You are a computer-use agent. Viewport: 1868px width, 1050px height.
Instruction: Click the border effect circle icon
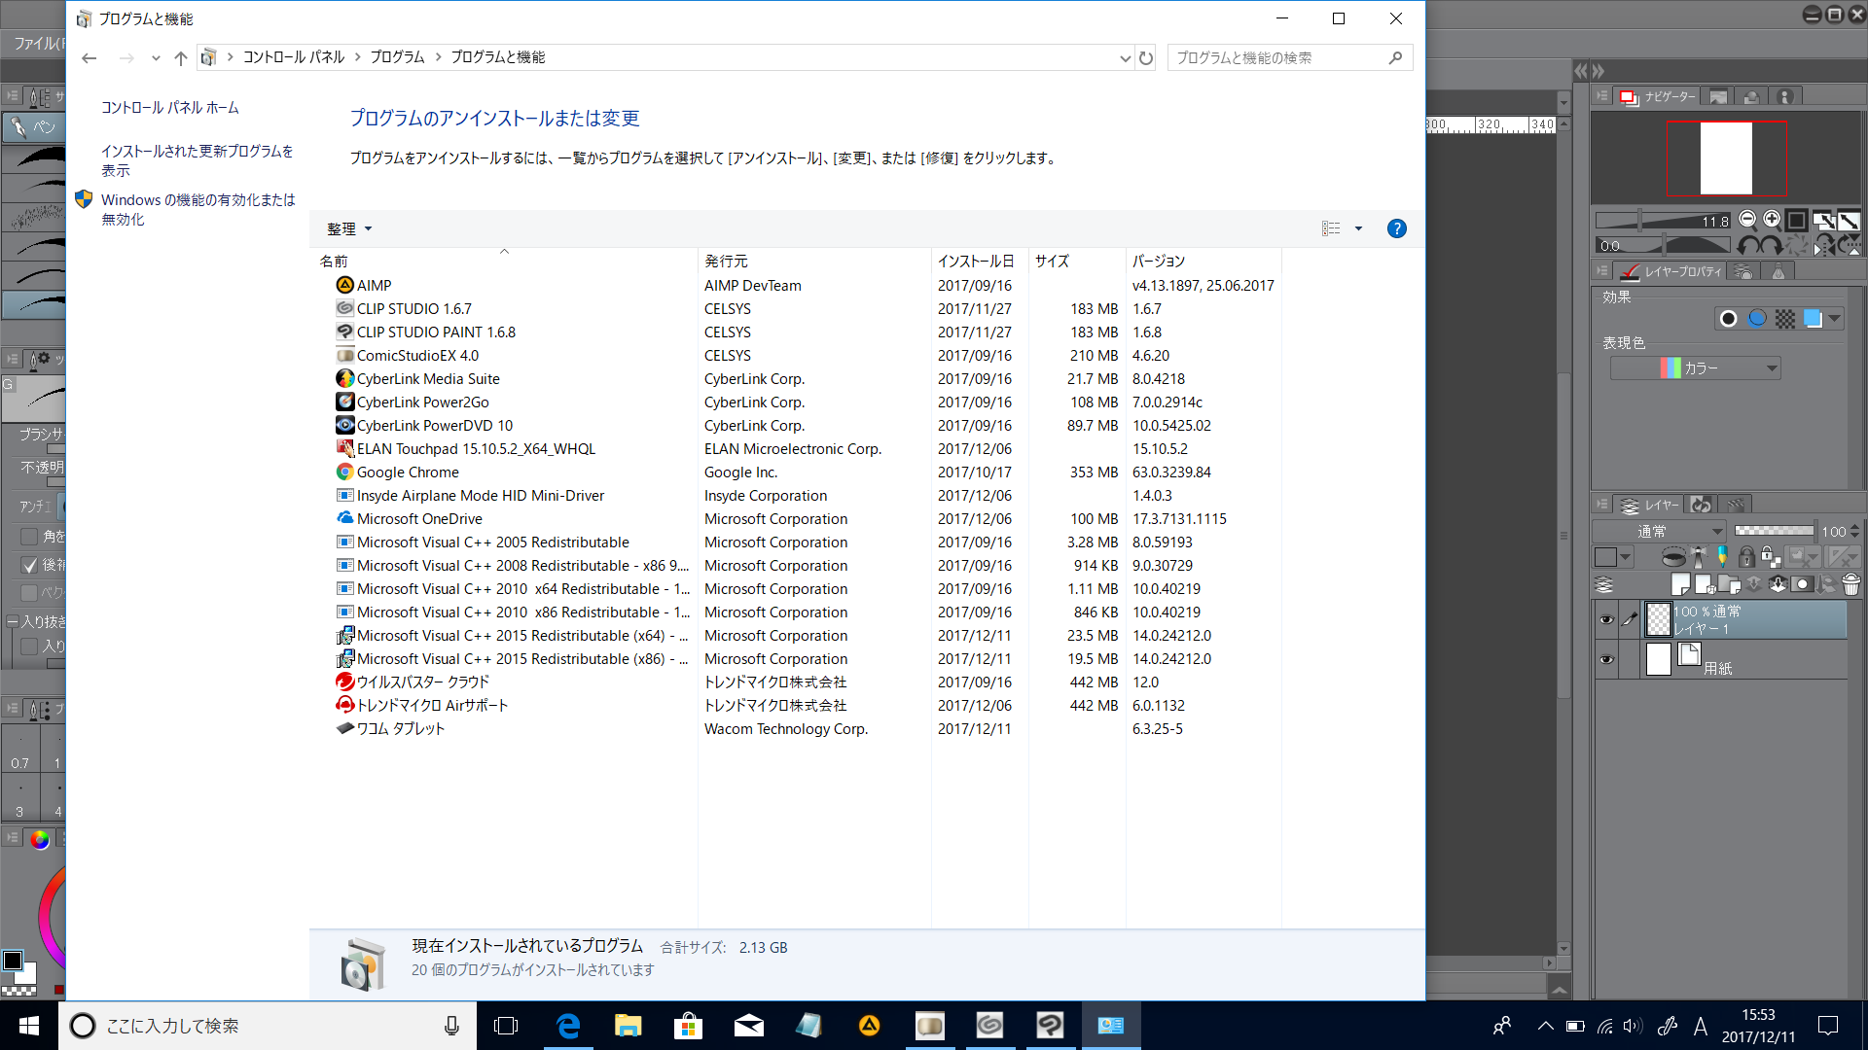[x=1728, y=319]
